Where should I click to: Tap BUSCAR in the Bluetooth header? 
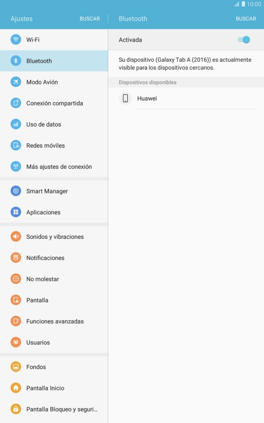click(246, 19)
